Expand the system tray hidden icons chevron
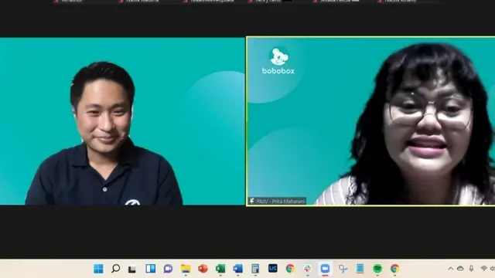The width and height of the screenshot is (495, 278). [x=450, y=269]
